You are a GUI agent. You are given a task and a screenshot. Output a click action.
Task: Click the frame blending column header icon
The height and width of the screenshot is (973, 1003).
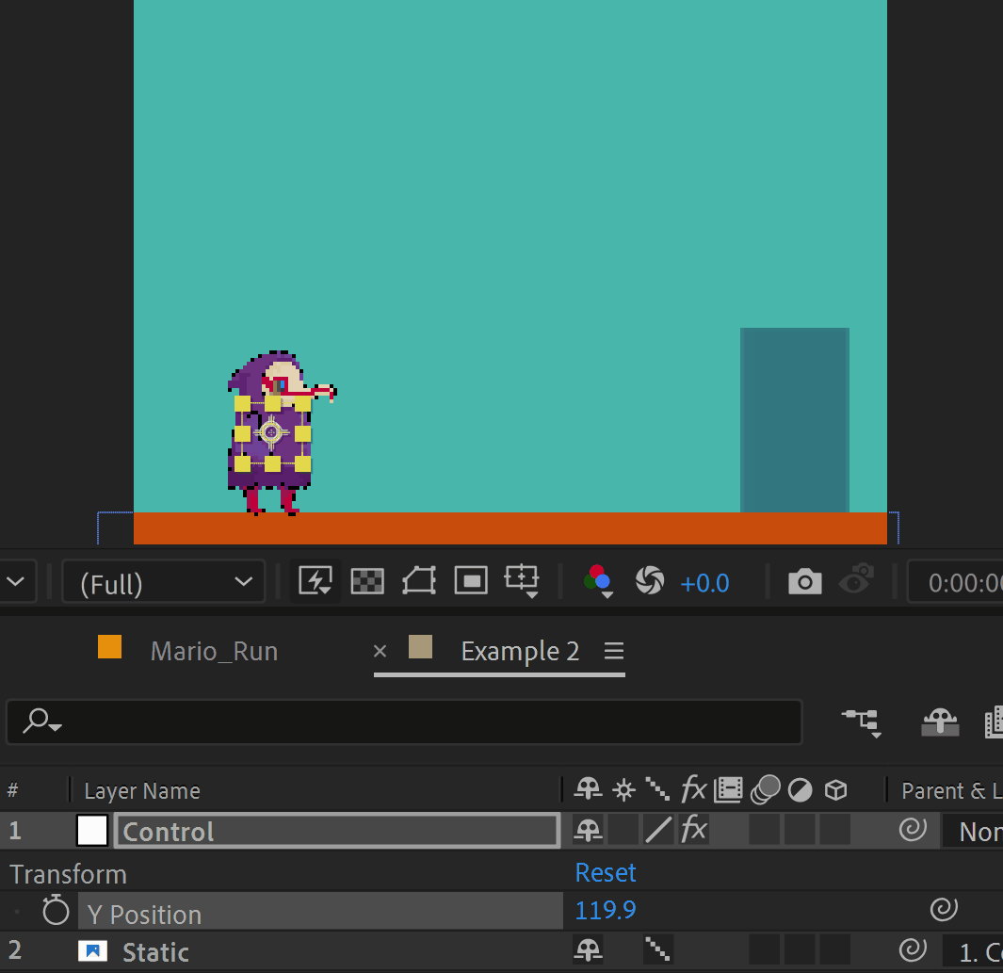coord(728,789)
